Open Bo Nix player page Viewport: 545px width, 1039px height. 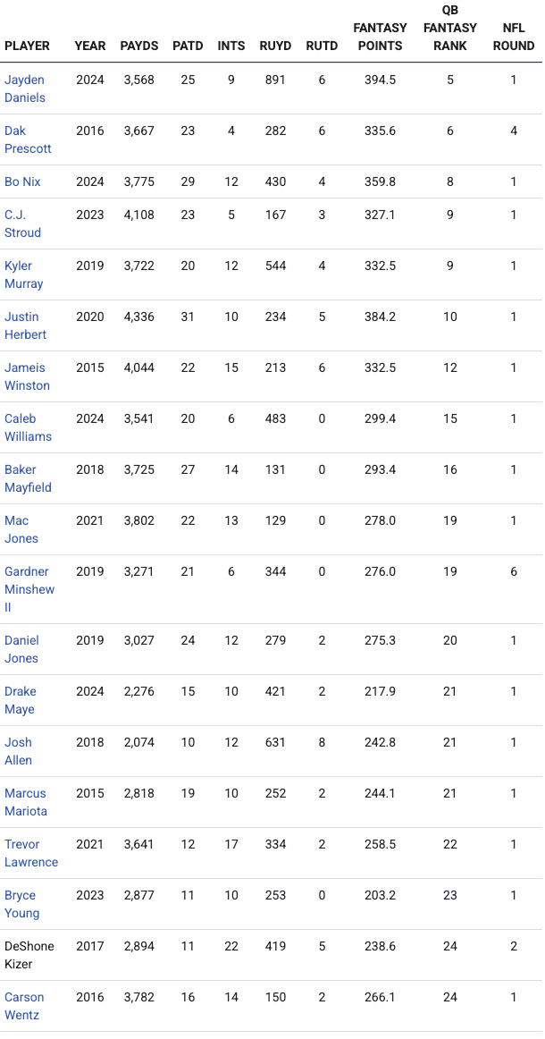click(x=22, y=182)
